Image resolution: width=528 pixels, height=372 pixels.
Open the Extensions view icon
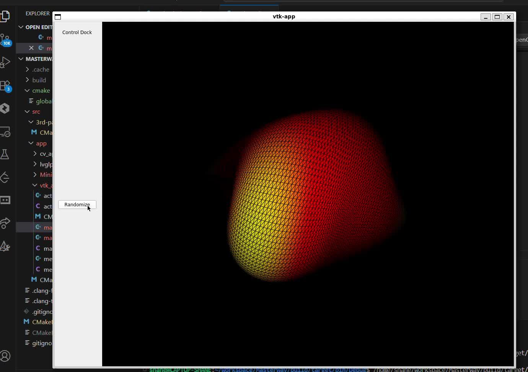point(5,86)
